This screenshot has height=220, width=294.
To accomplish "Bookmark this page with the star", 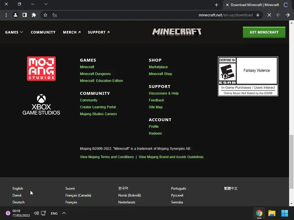I will (45, 15).
